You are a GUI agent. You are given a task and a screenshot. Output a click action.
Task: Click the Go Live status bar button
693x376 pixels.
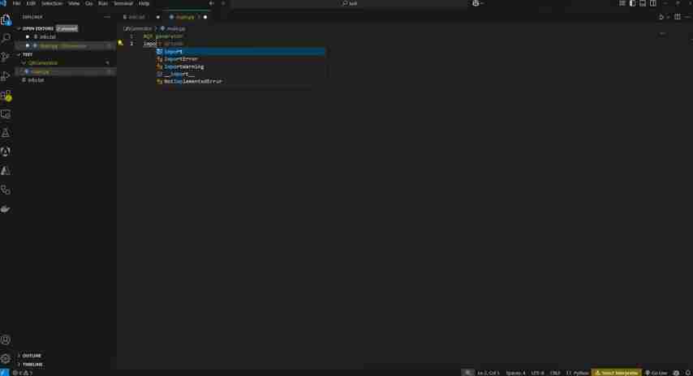(x=656, y=373)
